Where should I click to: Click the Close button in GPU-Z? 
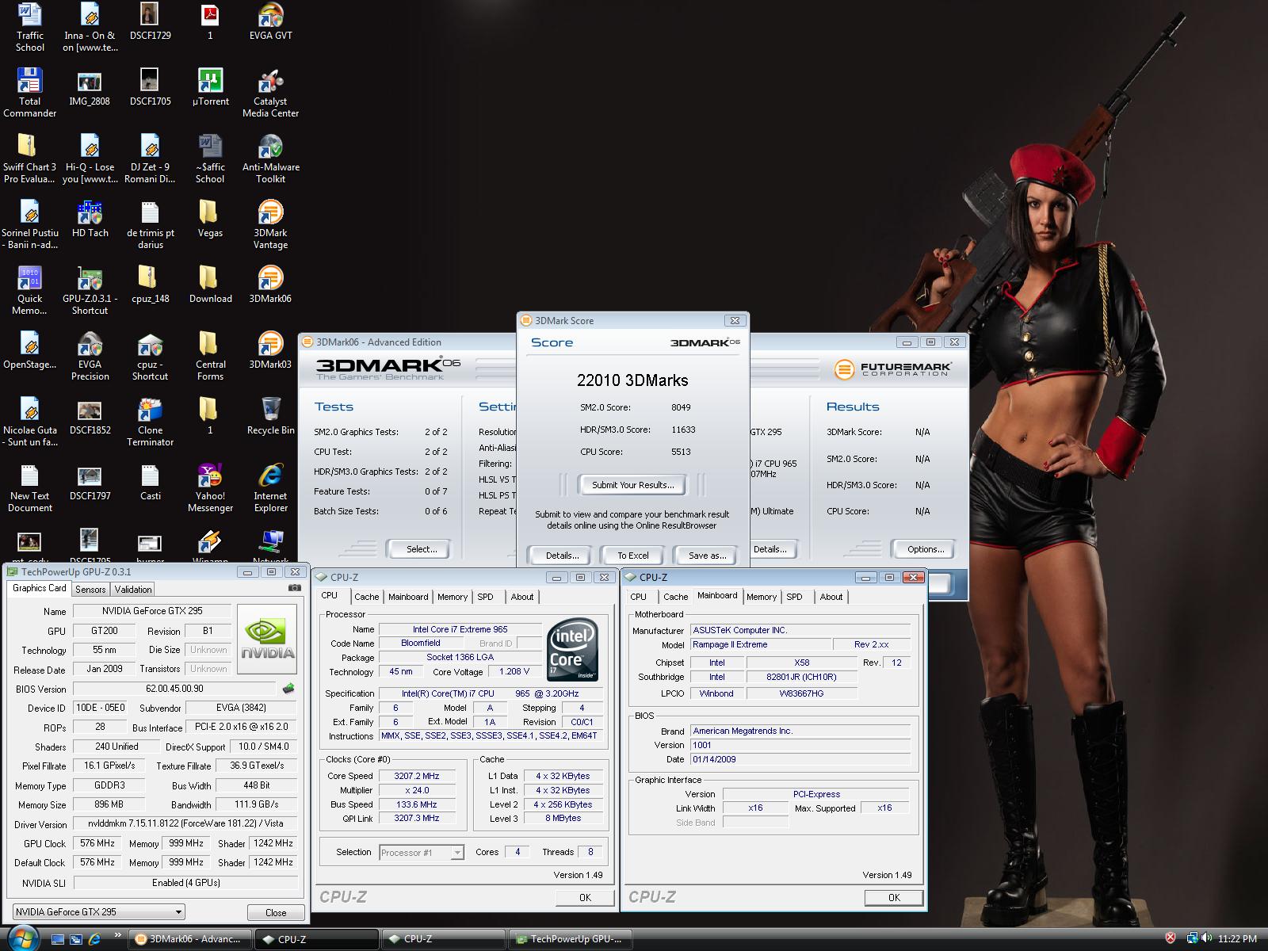(276, 912)
